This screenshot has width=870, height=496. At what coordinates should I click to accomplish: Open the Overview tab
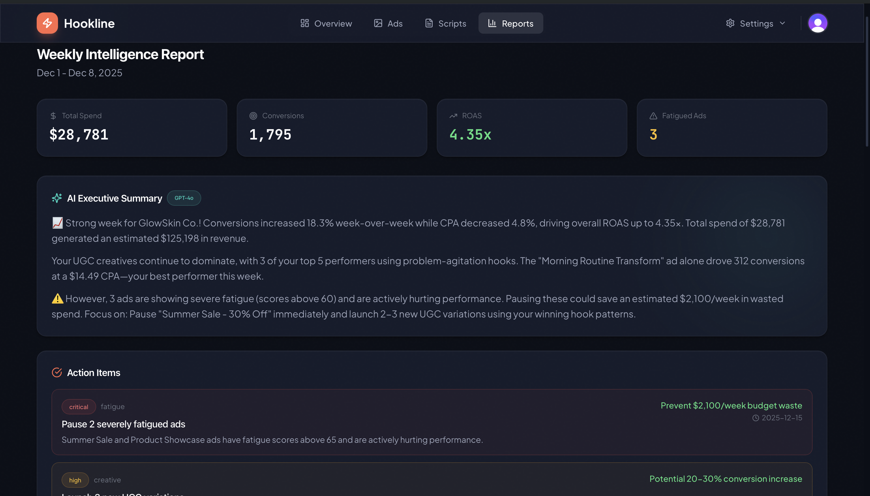tap(326, 23)
